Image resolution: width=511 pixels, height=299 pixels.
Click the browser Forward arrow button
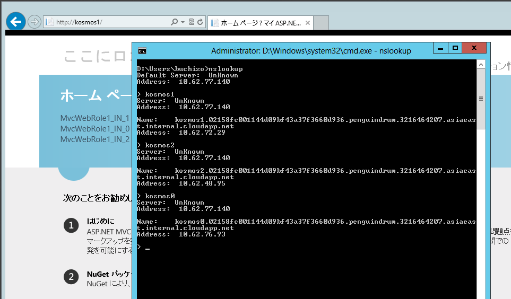tap(34, 22)
